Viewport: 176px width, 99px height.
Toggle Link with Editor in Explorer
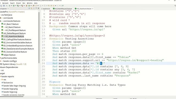pos(32,9)
